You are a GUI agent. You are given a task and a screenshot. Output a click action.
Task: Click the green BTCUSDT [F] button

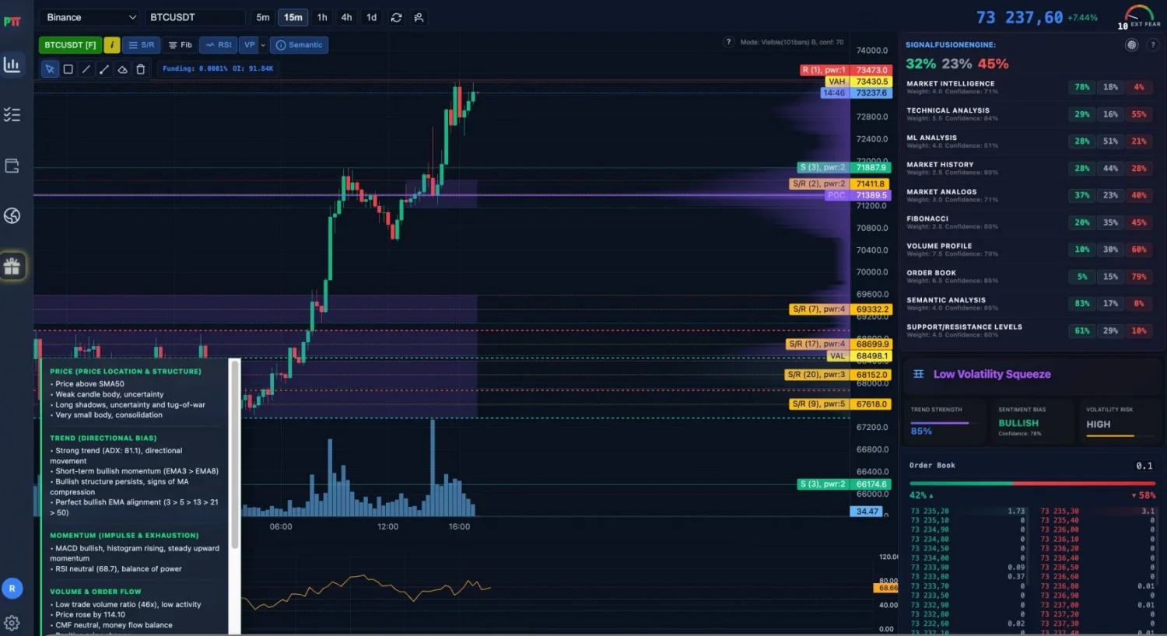[x=70, y=45]
